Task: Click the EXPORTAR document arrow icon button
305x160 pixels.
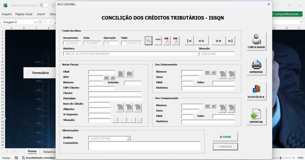Action: point(256,117)
